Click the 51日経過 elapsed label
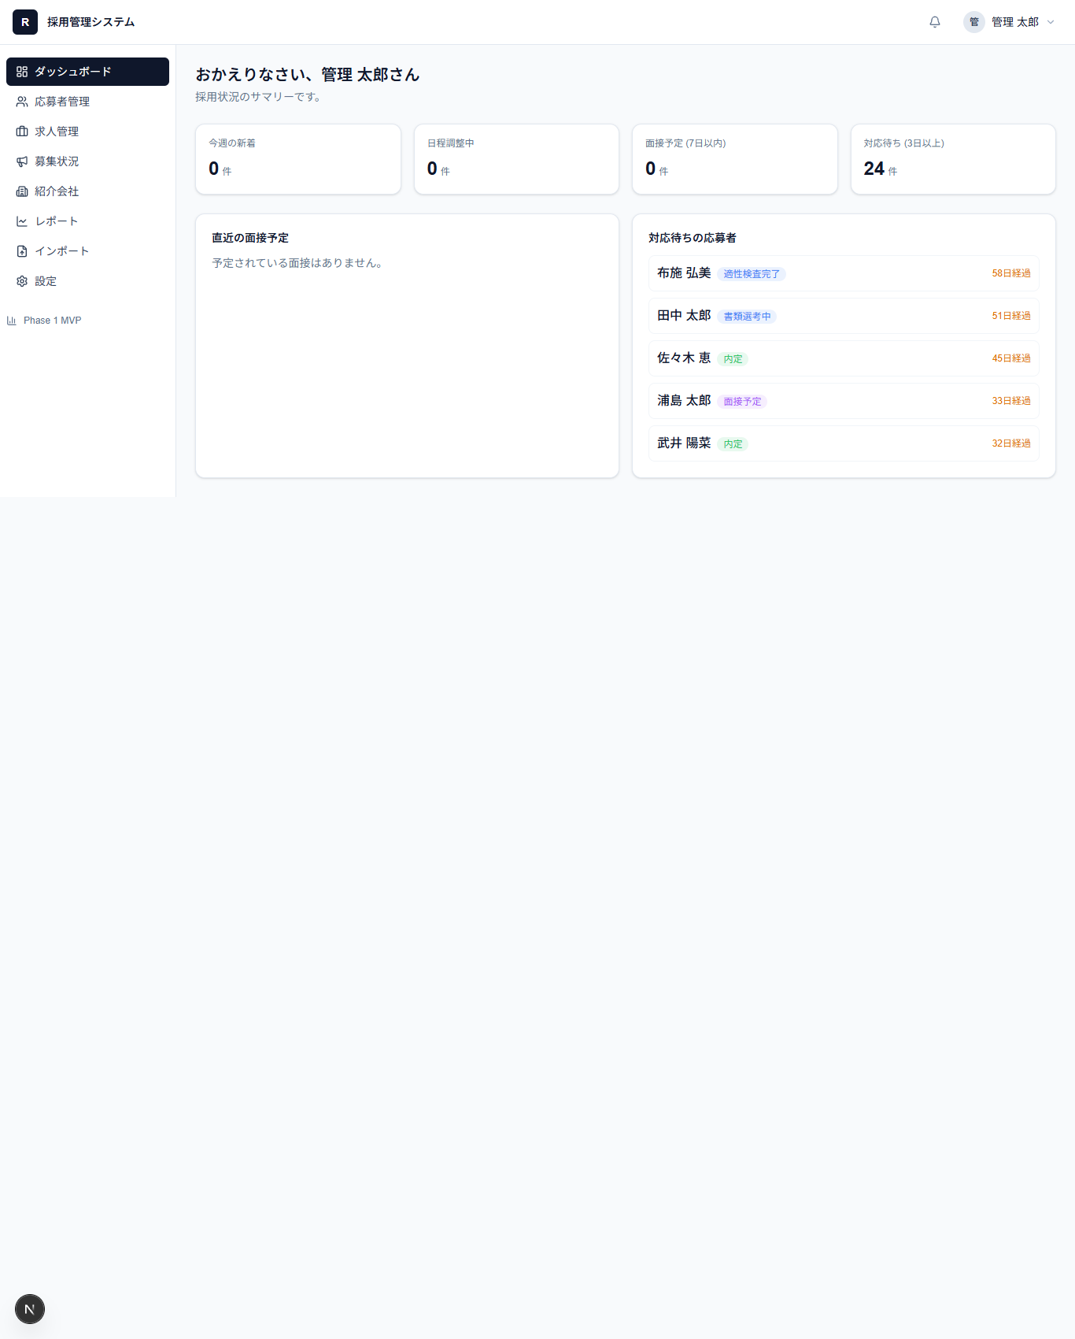Image resolution: width=1075 pixels, height=1339 pixels. coord(1011,316)
